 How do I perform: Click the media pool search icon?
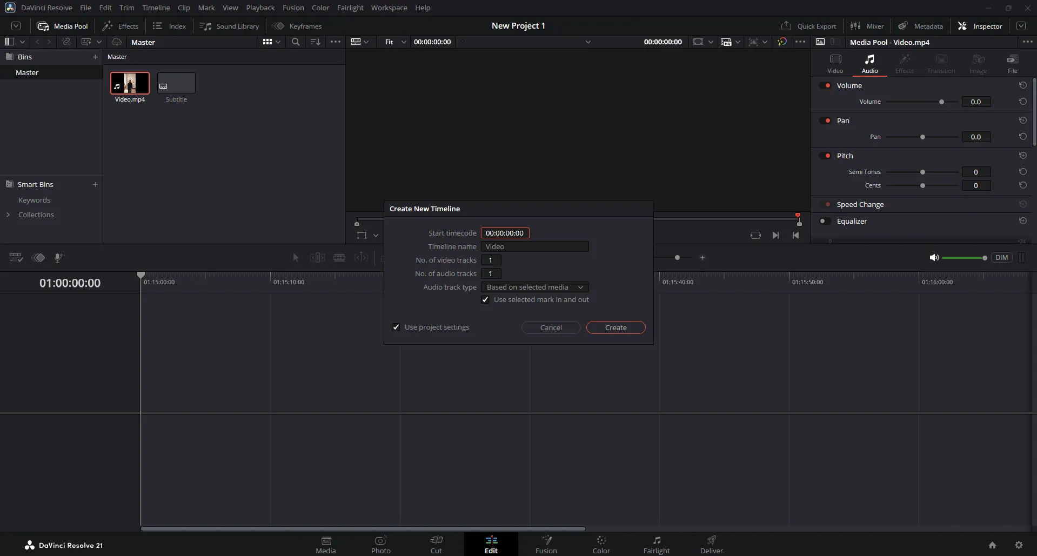296,42
